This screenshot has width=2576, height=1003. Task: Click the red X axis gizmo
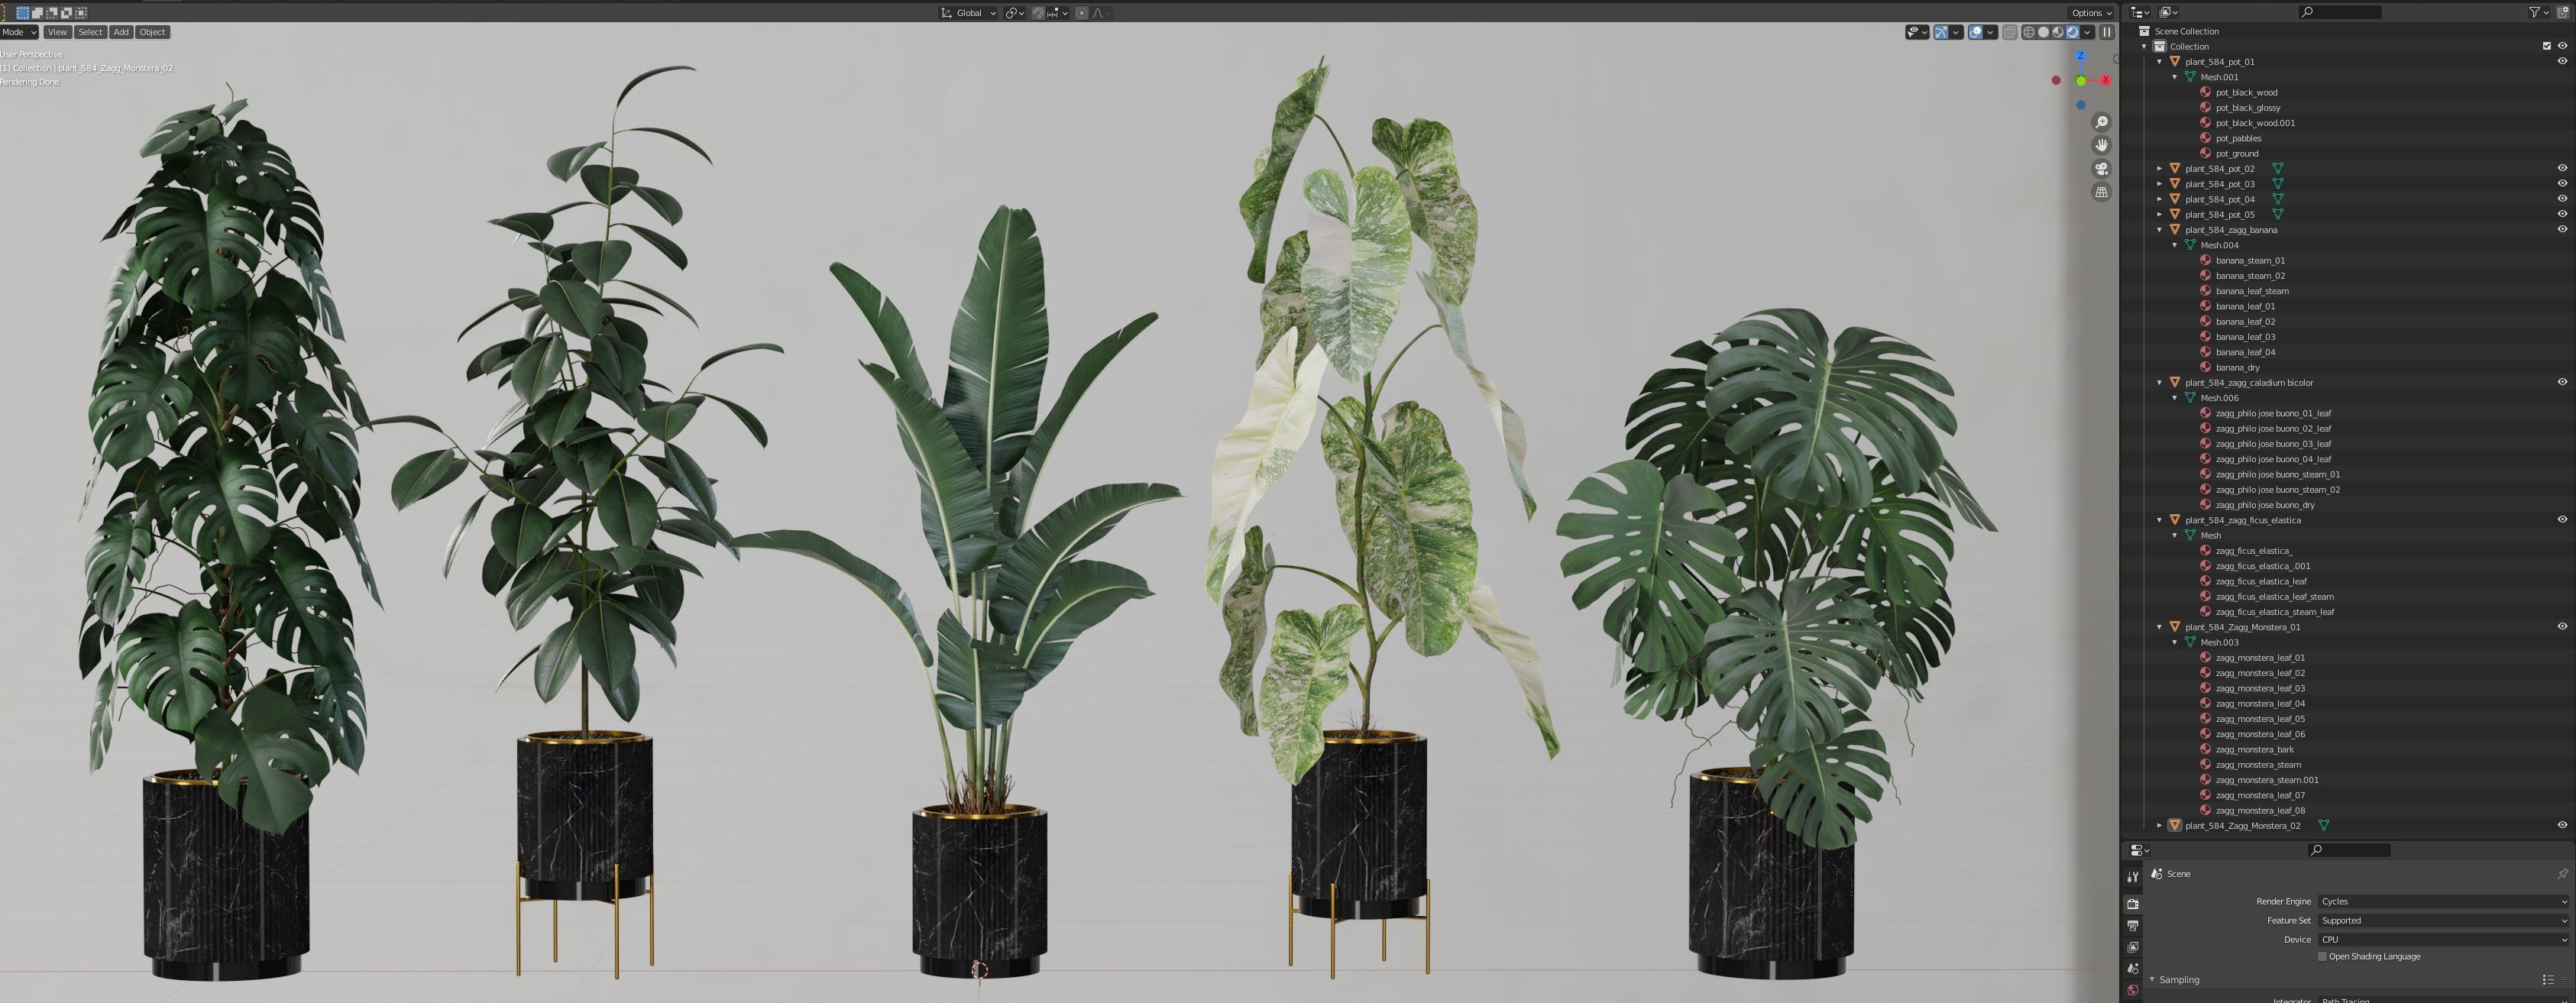point(2105,80)
